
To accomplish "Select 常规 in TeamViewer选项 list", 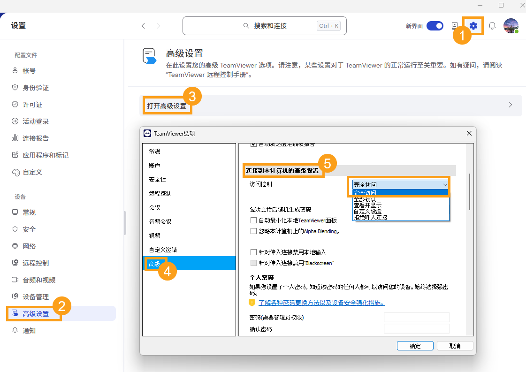I will [189, 151].
